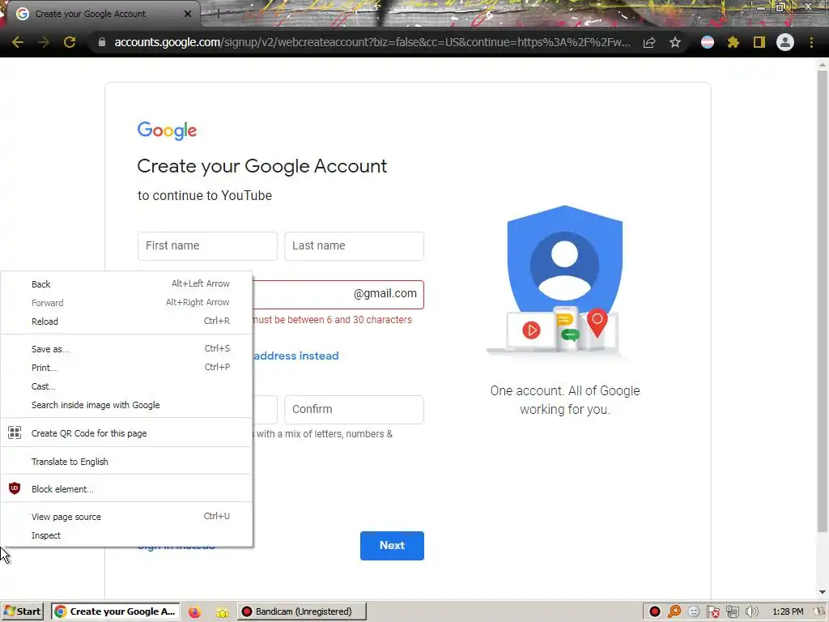Viewport: 829px width, 622px height.
Task: Open the Chrome three-dot menu
Action: [811, 42]
